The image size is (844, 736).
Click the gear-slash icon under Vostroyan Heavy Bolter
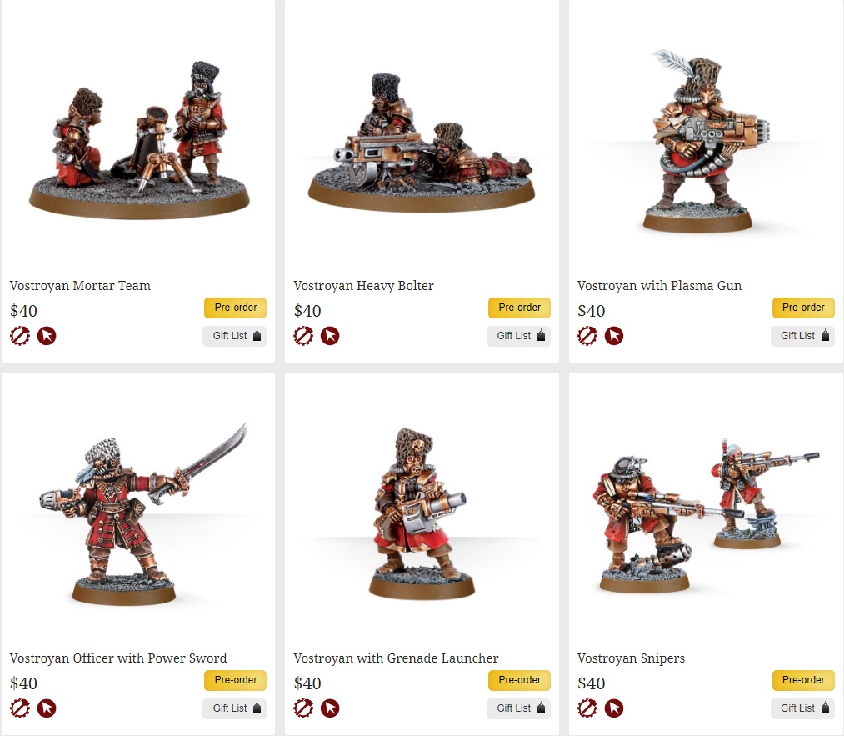[303, 335]
